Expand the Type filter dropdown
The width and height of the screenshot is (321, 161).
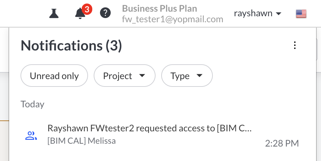(x=187, y=76)
